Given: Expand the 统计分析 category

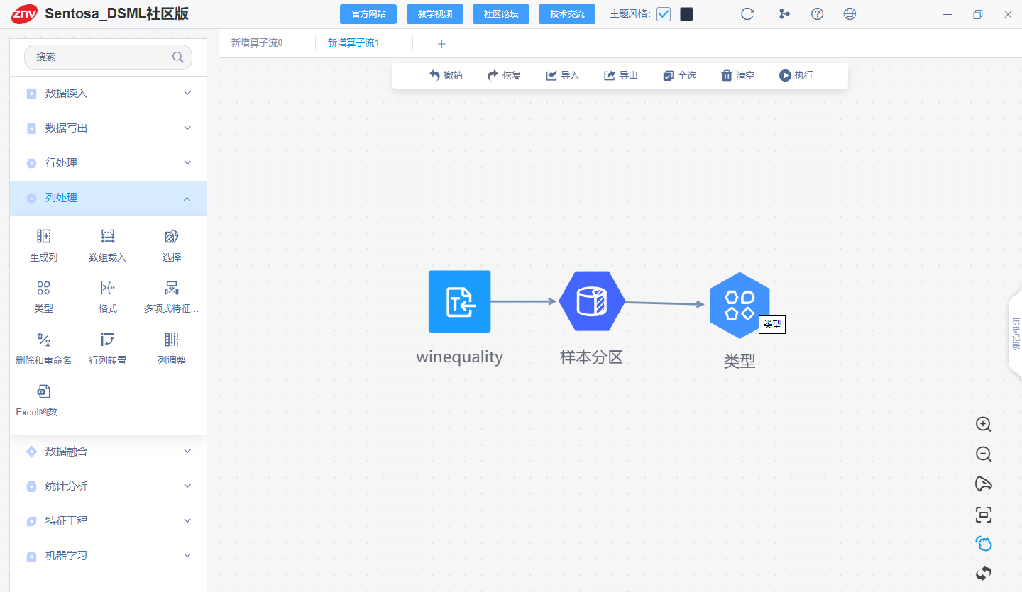Looking at the screenshot, I should point(108,486).
